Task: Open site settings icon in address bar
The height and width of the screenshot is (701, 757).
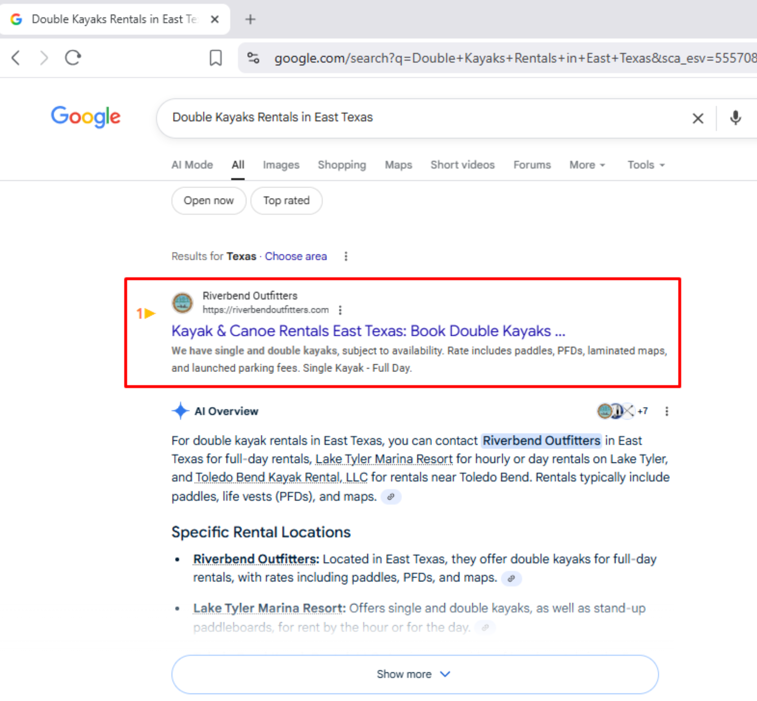Action: (253, 58)
